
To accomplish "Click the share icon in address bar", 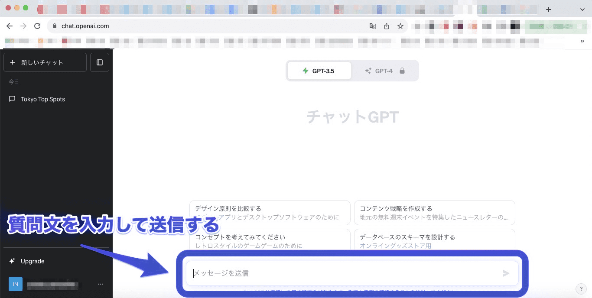I will coord(387,26).
